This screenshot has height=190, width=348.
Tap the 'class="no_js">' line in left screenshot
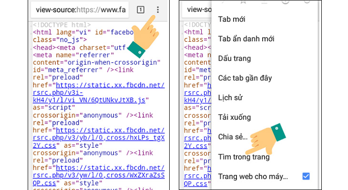click(x=60, y=40)
